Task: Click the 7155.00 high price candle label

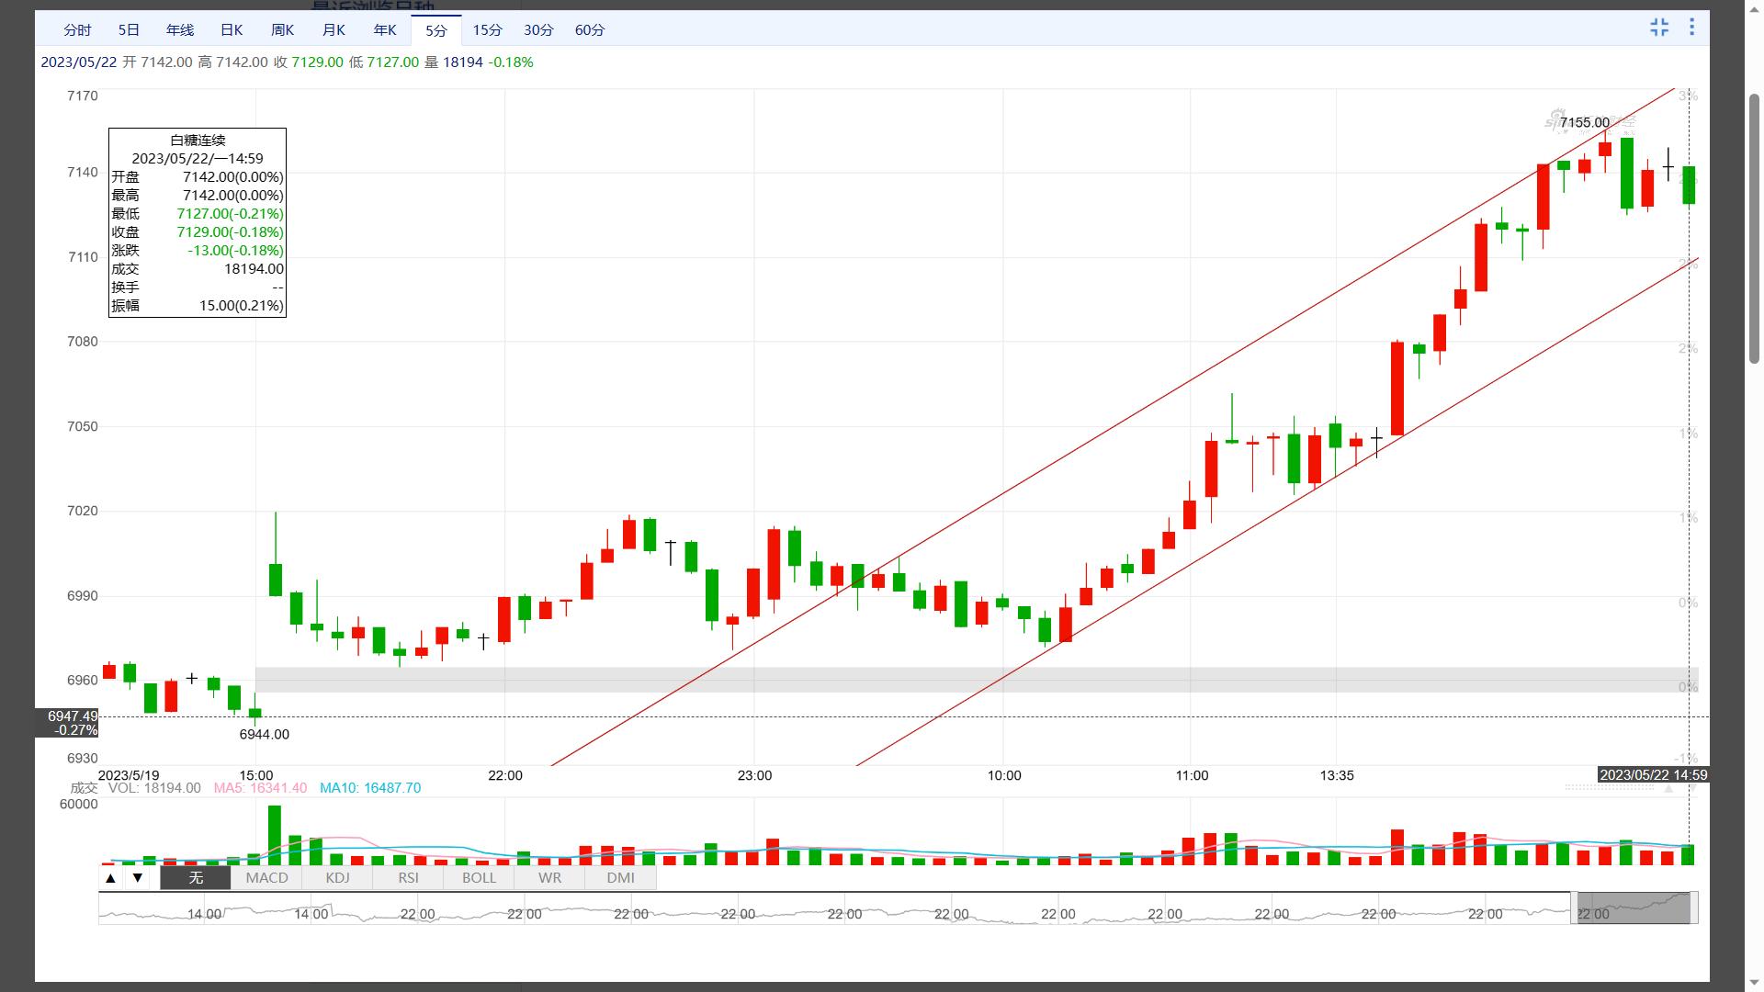Action: 1584,123
